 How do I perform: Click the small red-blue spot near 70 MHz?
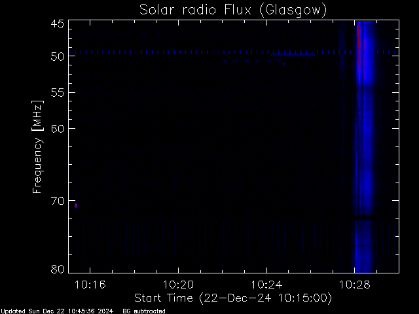[x=76, y=206]
